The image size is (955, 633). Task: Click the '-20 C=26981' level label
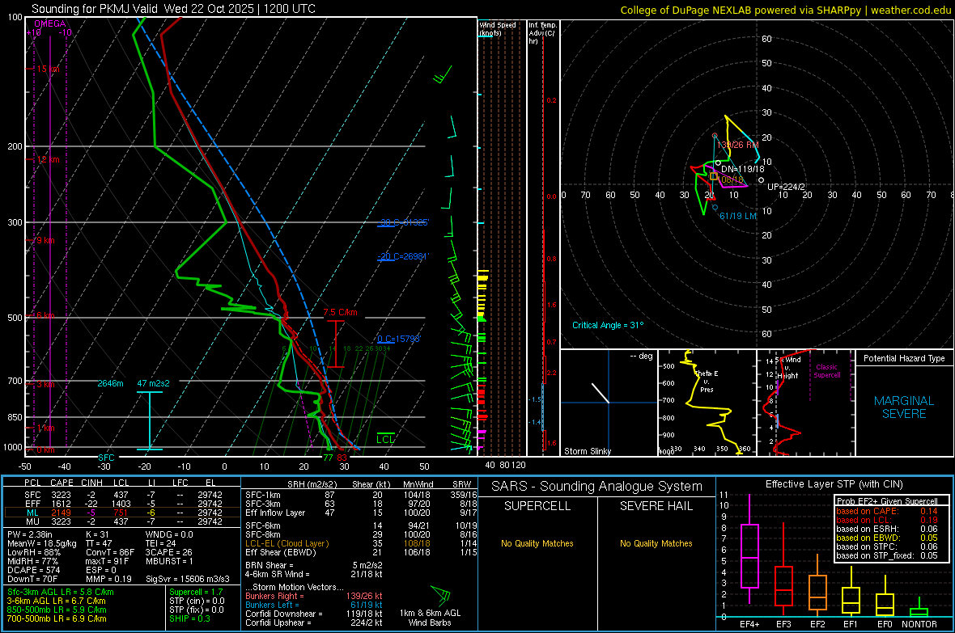pyautogui.click(x=402, y=256)
